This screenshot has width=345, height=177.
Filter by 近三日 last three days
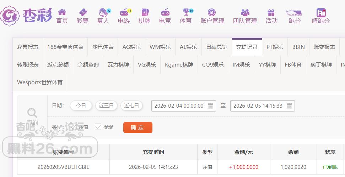106,105
